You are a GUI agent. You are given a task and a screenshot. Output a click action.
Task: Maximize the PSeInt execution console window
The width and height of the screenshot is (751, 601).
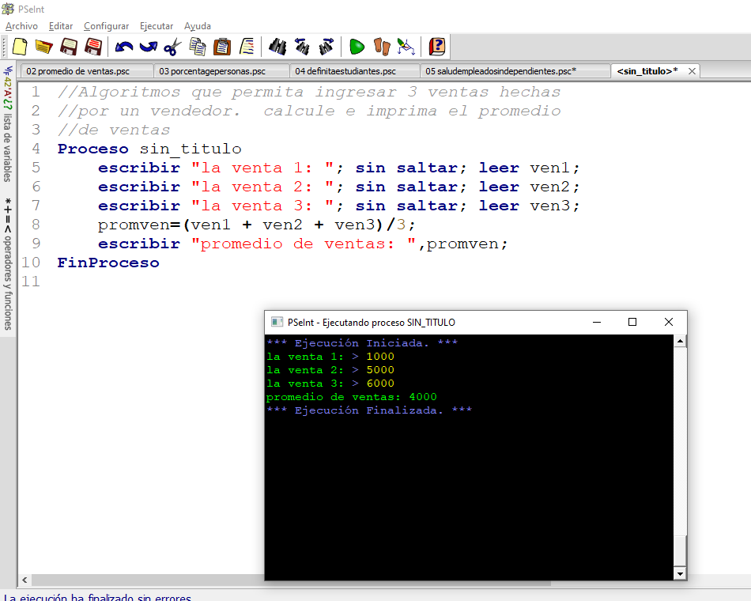632,322
